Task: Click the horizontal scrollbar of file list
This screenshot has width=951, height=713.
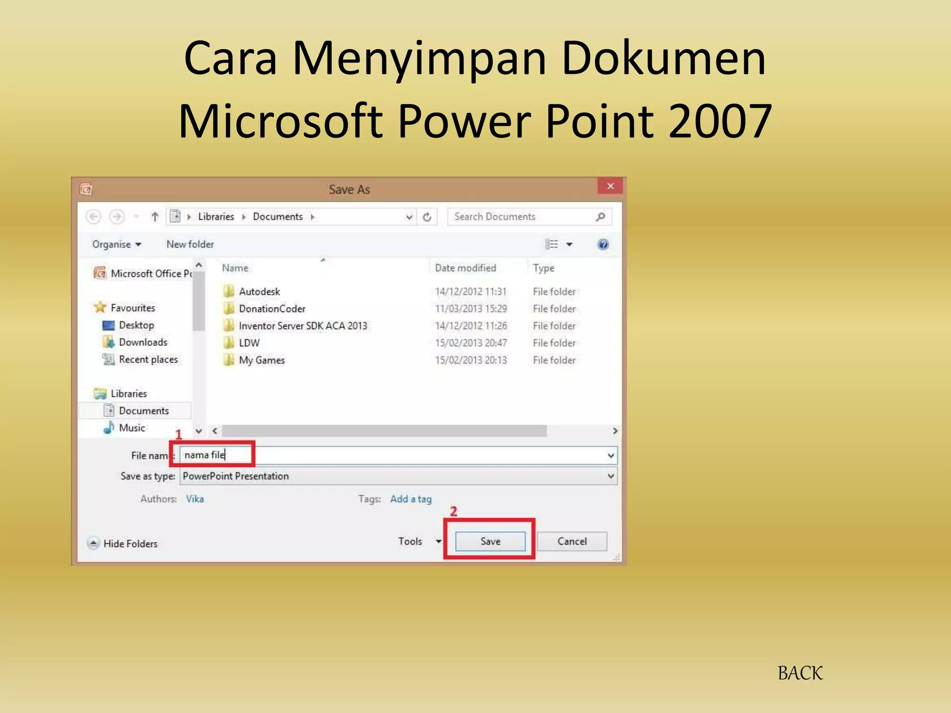Action: click(384, 431)
